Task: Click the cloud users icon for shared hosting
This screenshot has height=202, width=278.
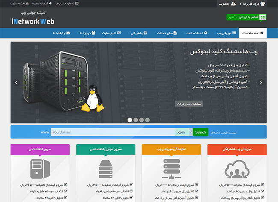Action: tap(237, 169)
